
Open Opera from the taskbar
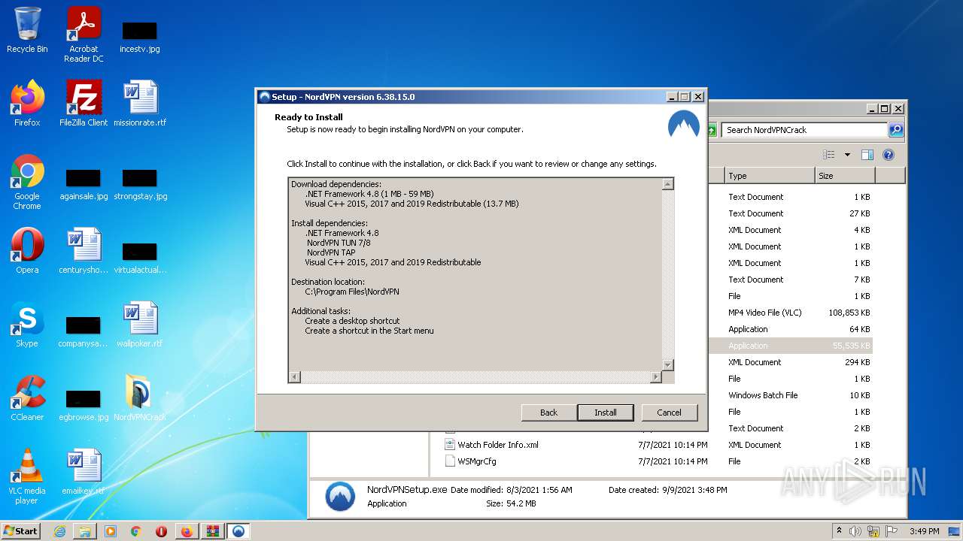[161, 531]
